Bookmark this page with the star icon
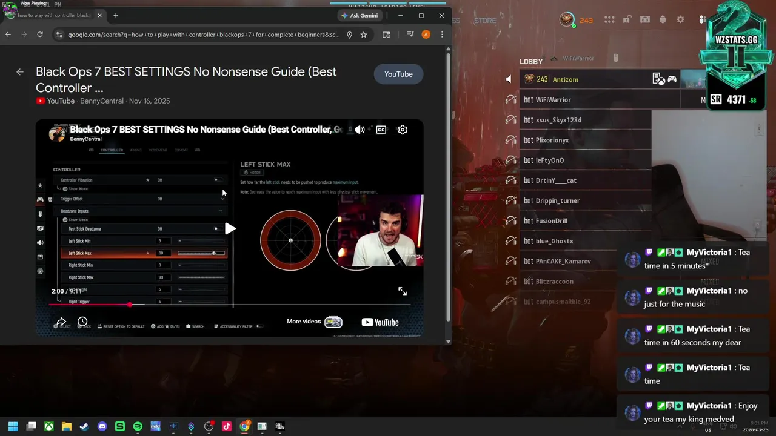 (364, 35)
